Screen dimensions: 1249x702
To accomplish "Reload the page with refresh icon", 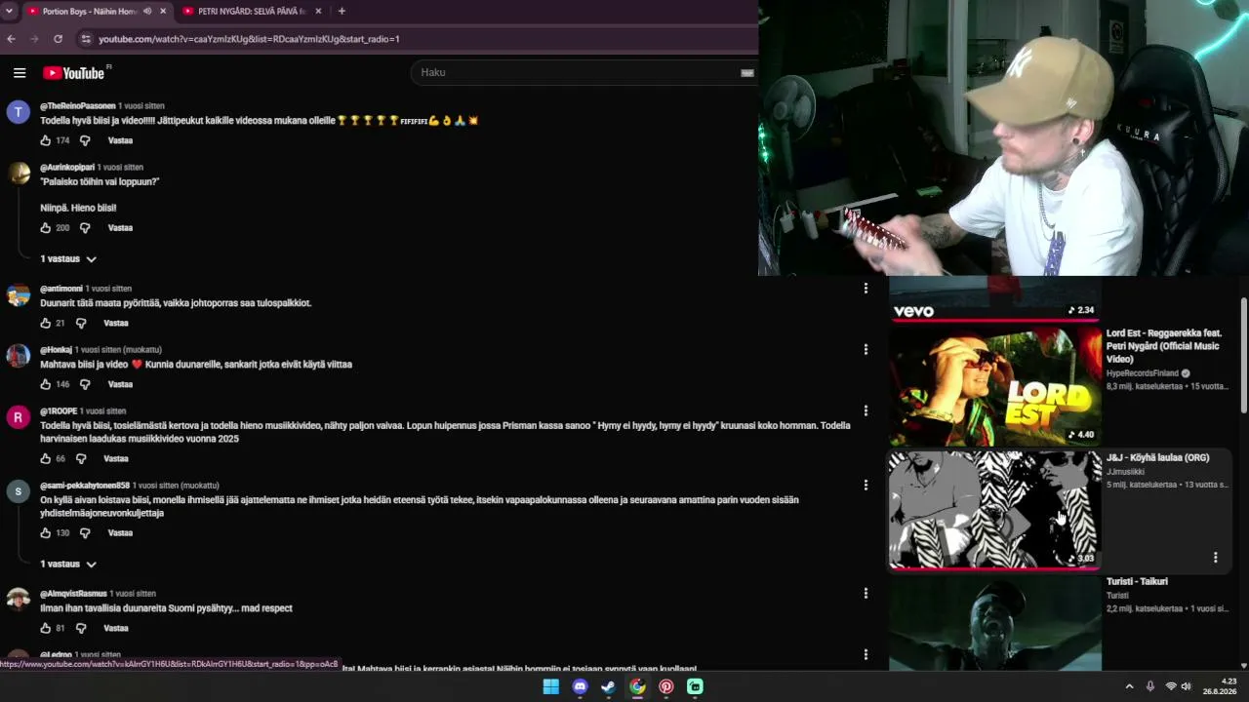I will pyautogui.click(x=58, y=39).
